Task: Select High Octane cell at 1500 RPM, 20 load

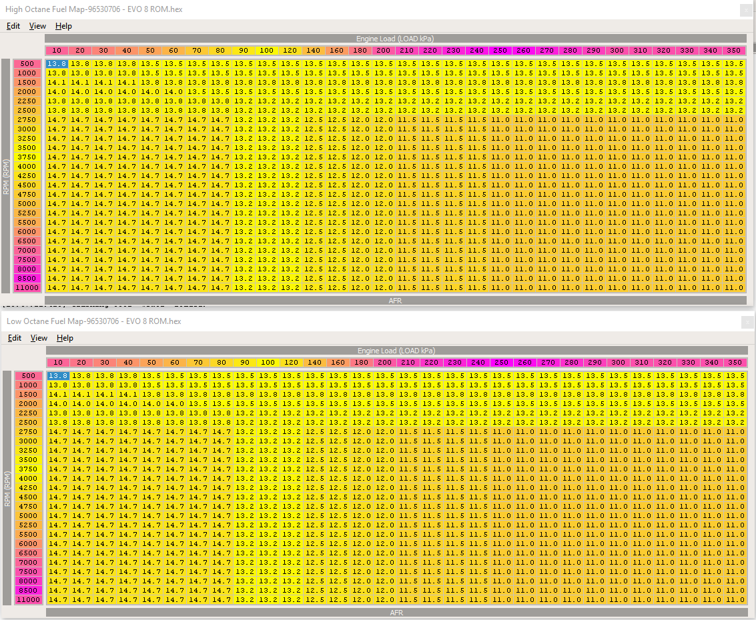Action: point(80,82)
